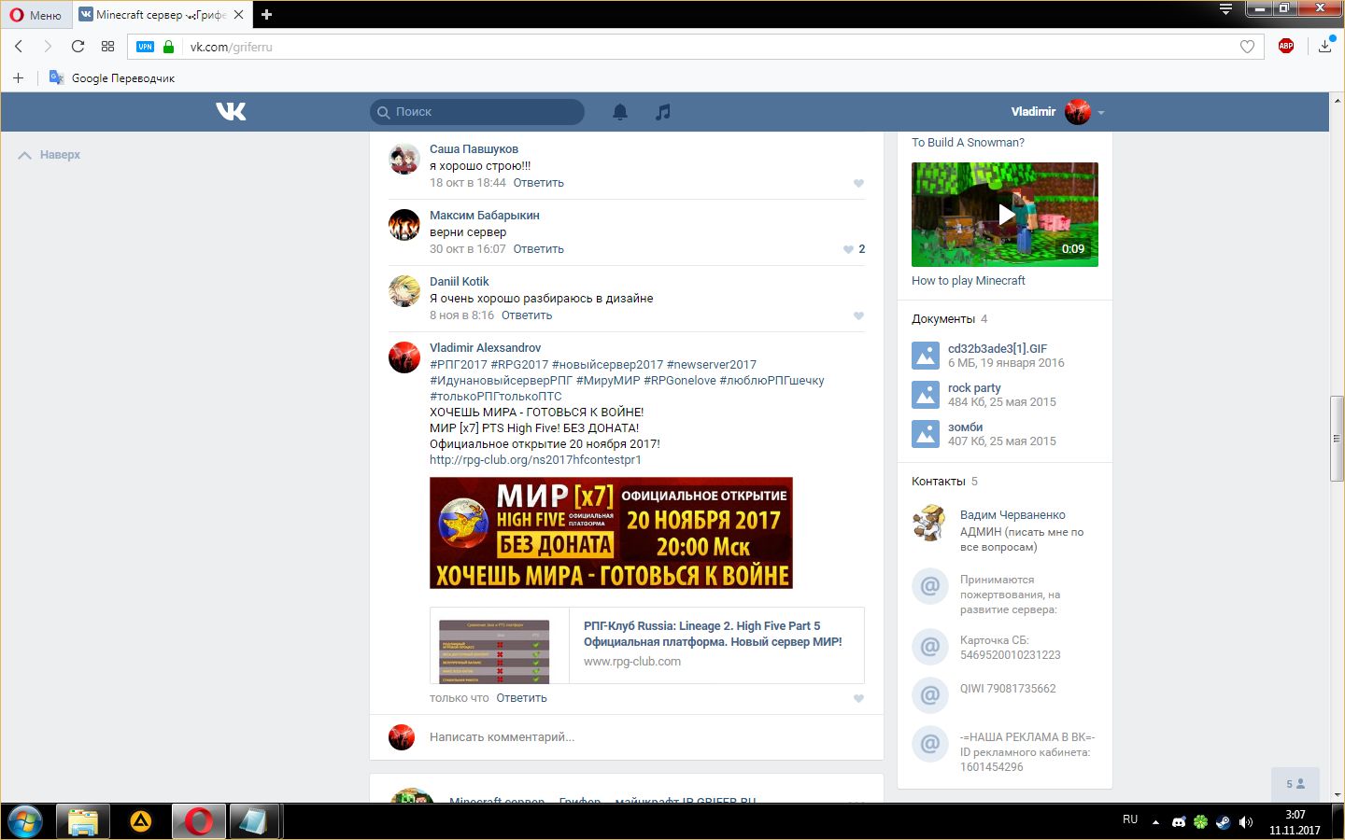The width and height of the screenshot is (1345, 840).
Task: Expand the Vladimir profile dropdown menu
Action: coord(1100,112)
